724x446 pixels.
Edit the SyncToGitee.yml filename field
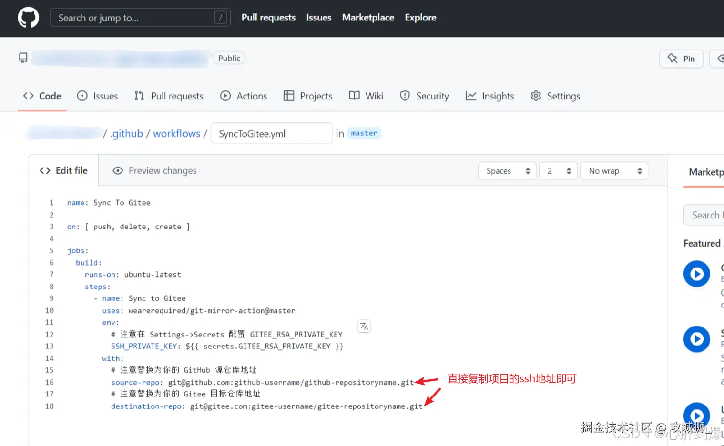coord(272,133)
